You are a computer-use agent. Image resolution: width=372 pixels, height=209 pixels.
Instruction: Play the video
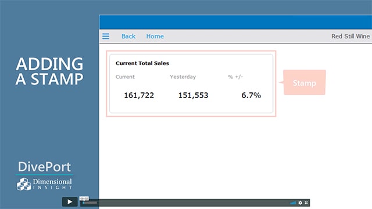coord(70,202)
